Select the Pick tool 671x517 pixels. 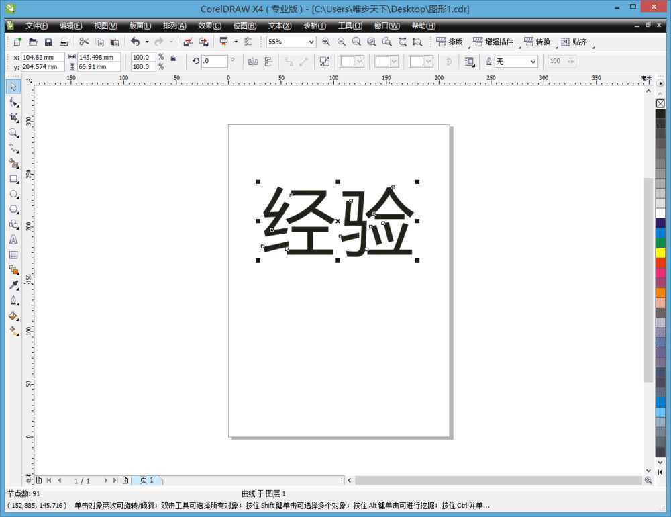[13, 86]
